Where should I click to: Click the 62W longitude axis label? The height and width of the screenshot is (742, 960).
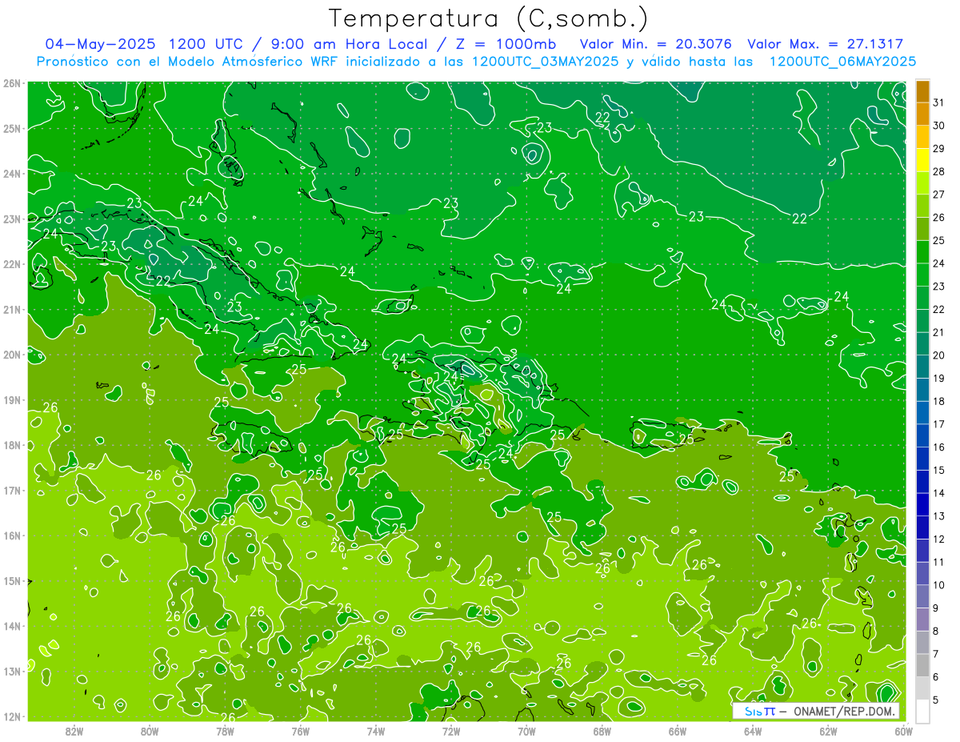point(827,730)
